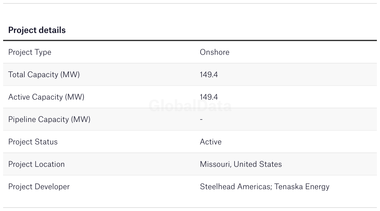Screen dimensions: 380x211
Task: Open the Tenaska Energy developer name
Action: click(302, 186)
